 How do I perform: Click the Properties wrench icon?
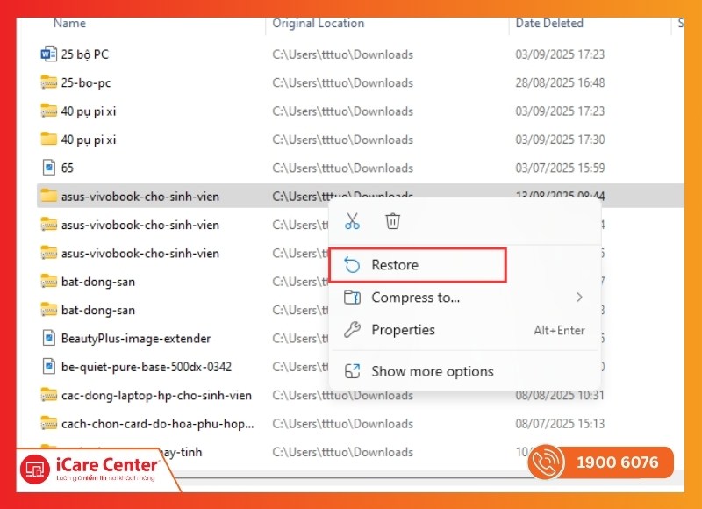click(x=352, y=330)
